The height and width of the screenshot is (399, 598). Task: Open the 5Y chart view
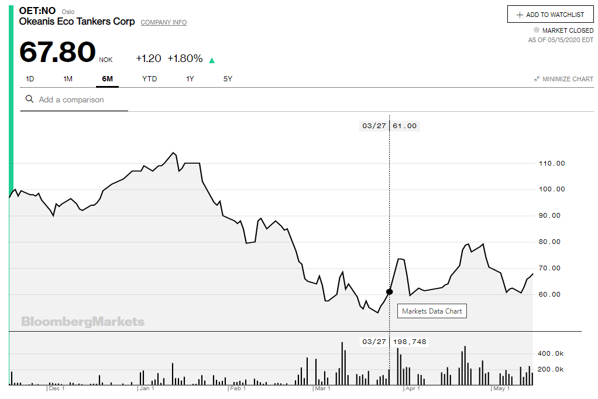(228, 78)
